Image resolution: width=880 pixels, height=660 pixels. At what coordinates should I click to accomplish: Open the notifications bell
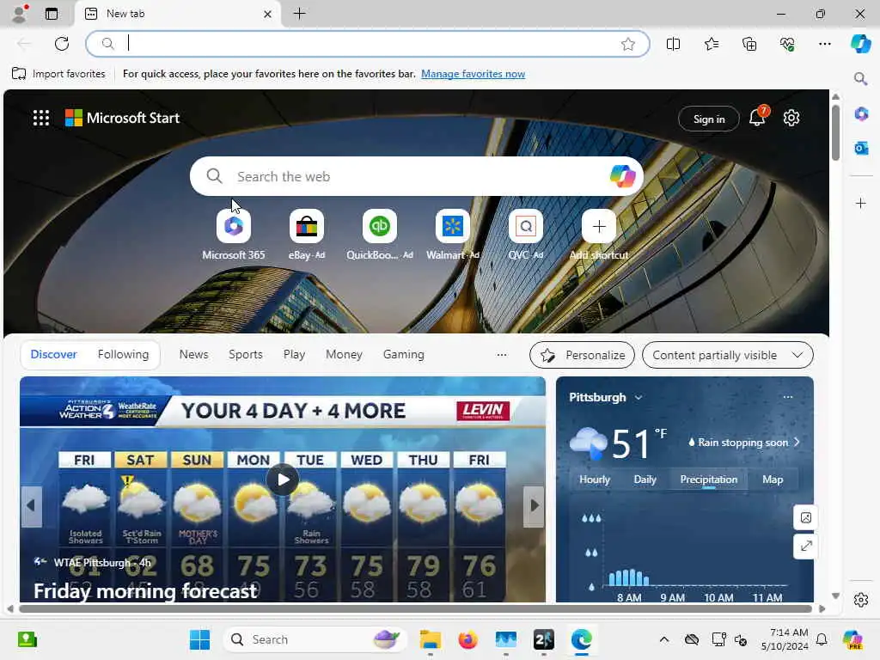click(x=758, y=117)
